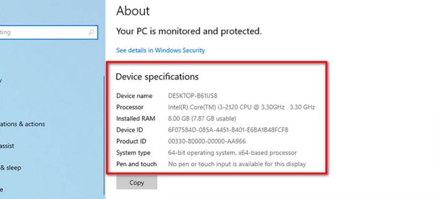Click the Your PC is monitored and protected text

coord(189,31)
